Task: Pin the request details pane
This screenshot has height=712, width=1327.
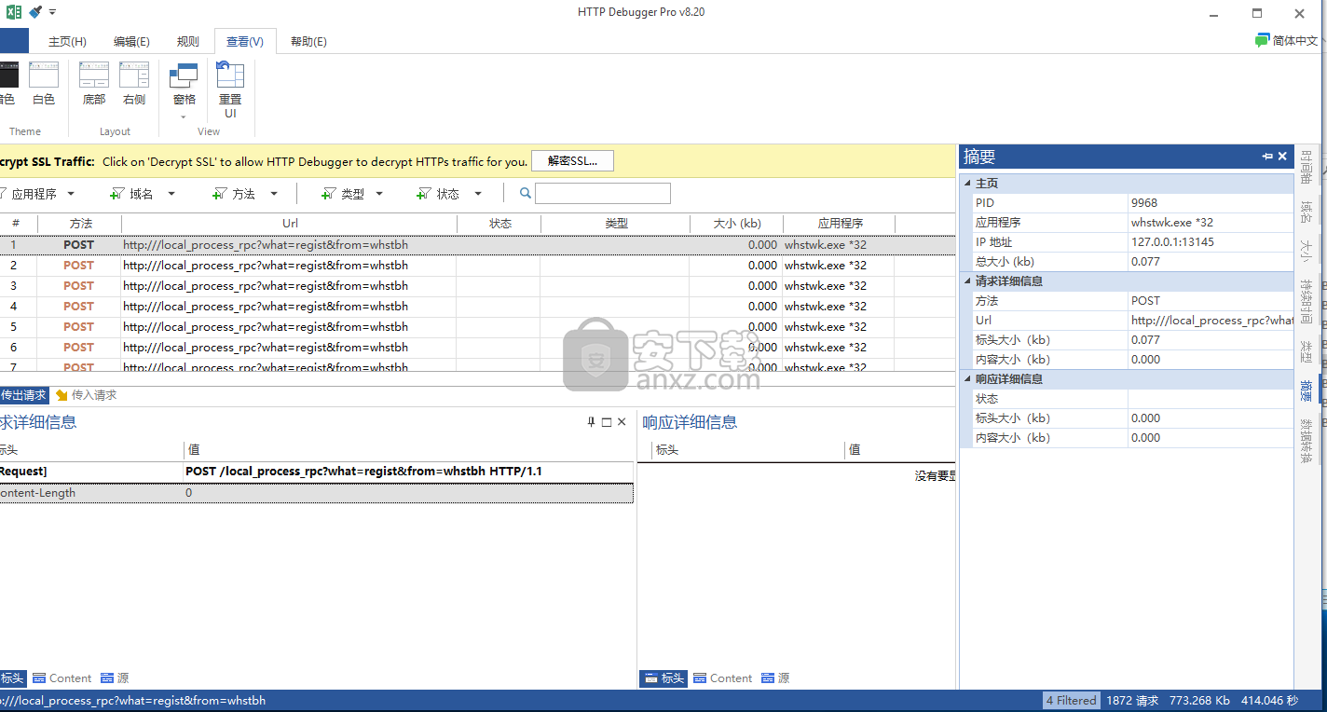Action: click(x=591, y=422)
